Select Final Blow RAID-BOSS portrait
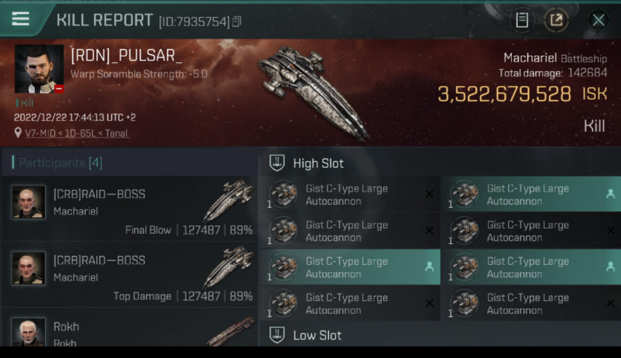 pos(29,202)
